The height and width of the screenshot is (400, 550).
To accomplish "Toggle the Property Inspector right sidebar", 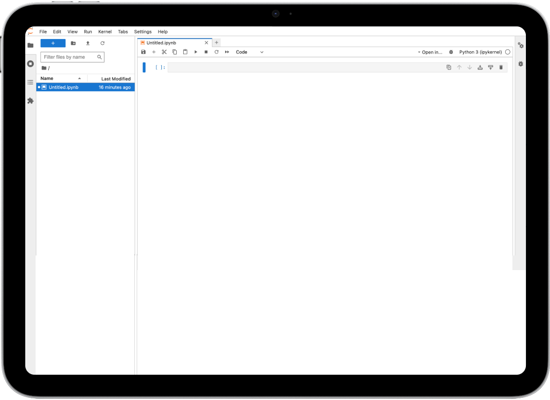I will [x=521, y=45].
